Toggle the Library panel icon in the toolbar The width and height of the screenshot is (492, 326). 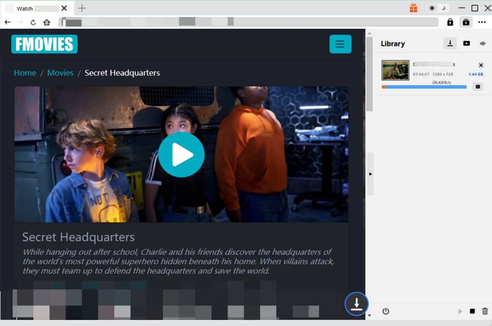point(466,22)
